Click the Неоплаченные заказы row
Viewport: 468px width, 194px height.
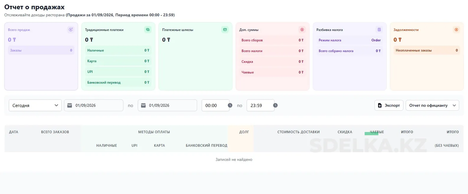426,50
